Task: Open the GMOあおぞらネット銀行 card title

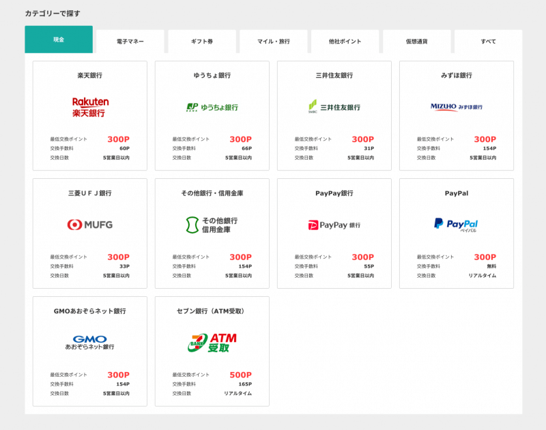Action: (90, 311)
